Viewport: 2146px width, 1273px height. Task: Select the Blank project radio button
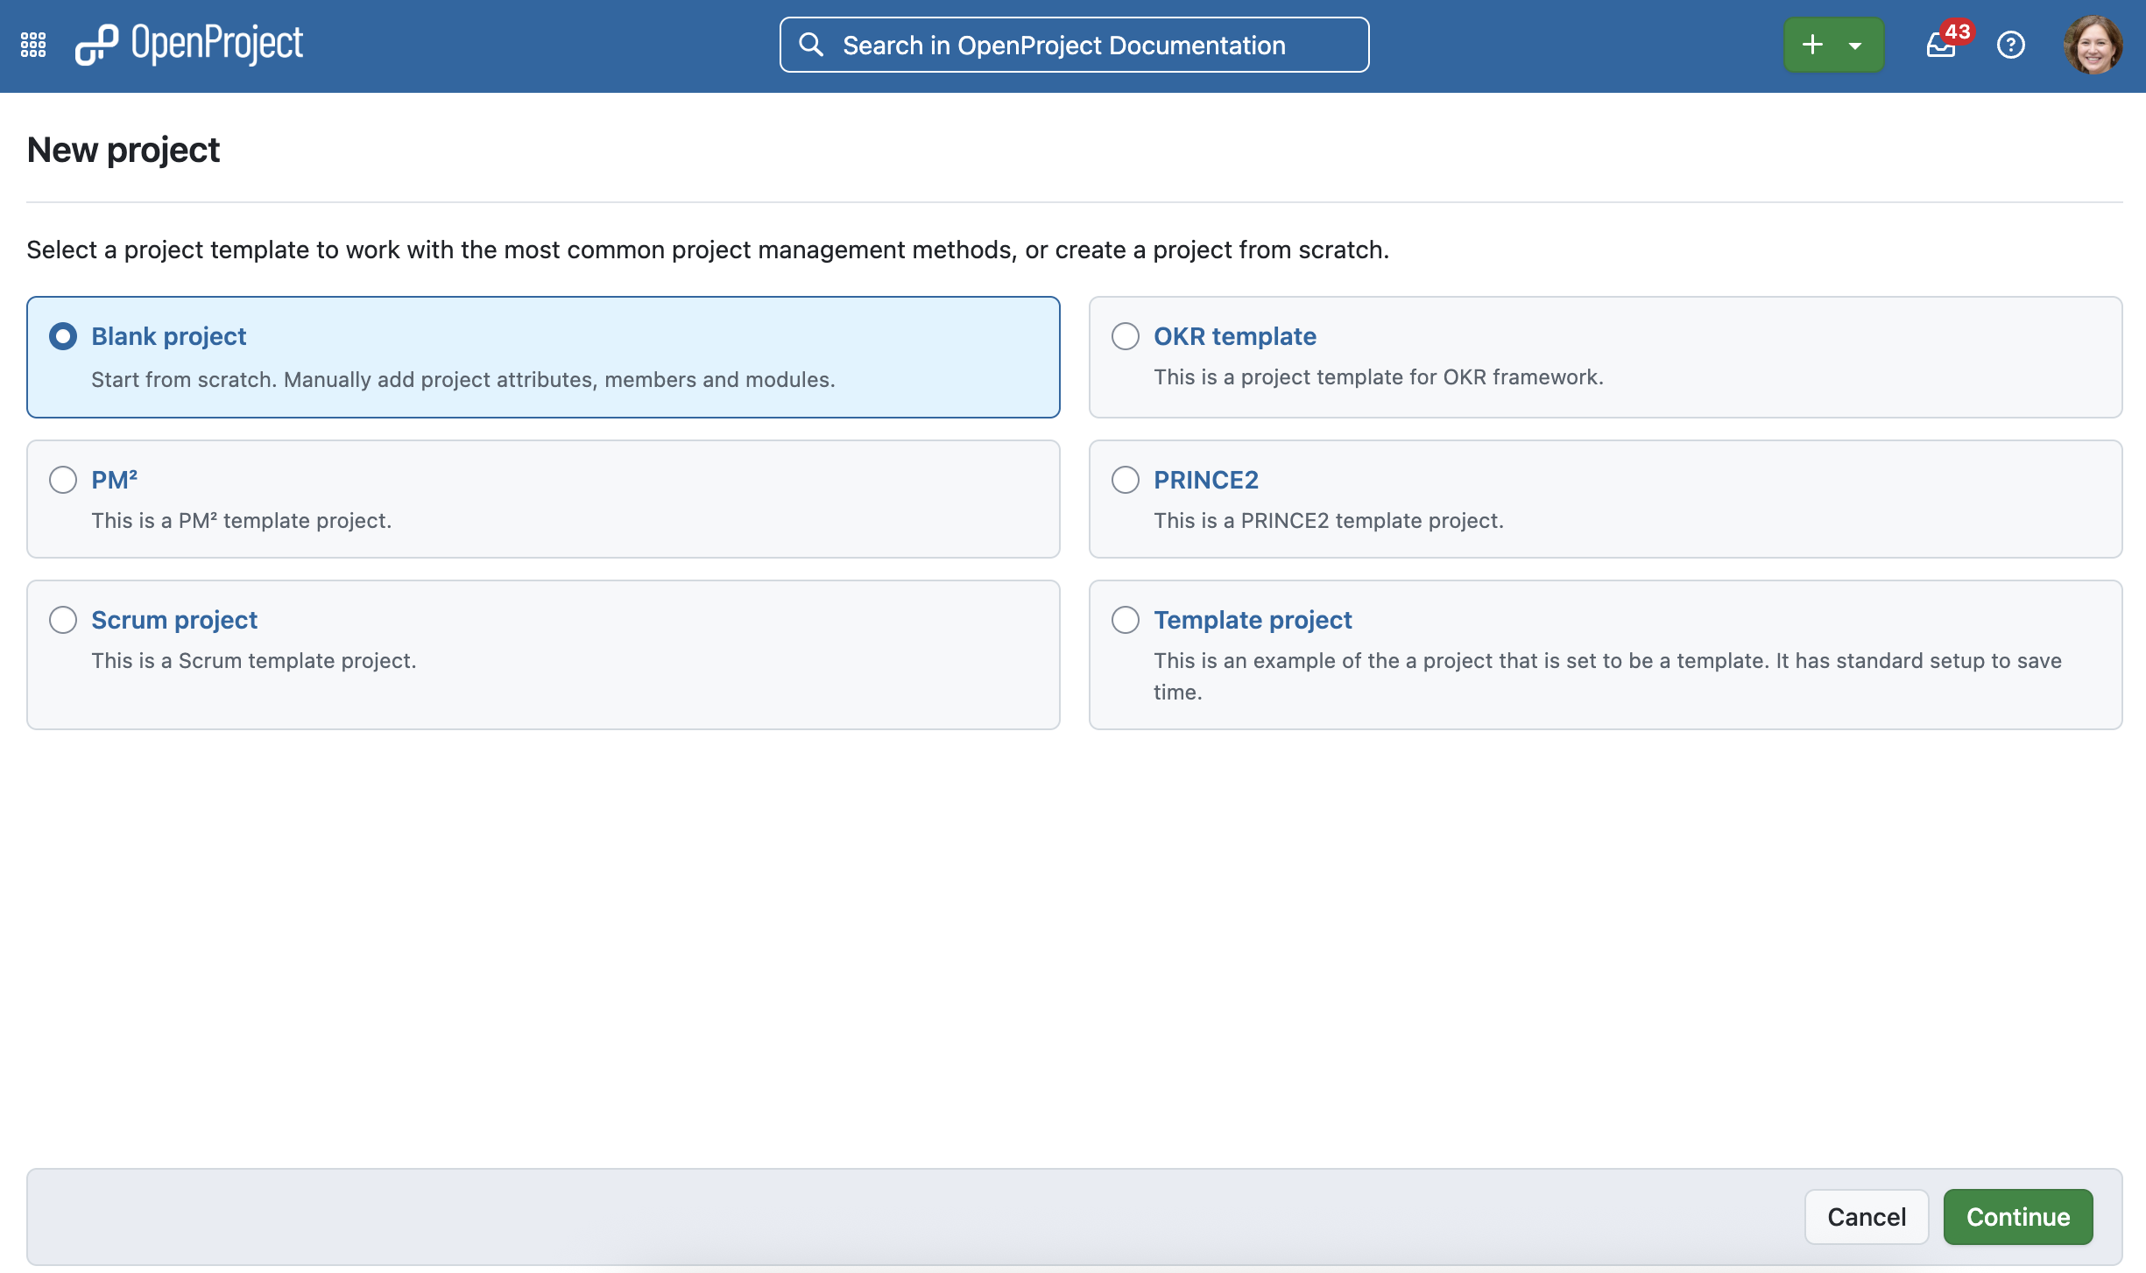click(62, 335)
